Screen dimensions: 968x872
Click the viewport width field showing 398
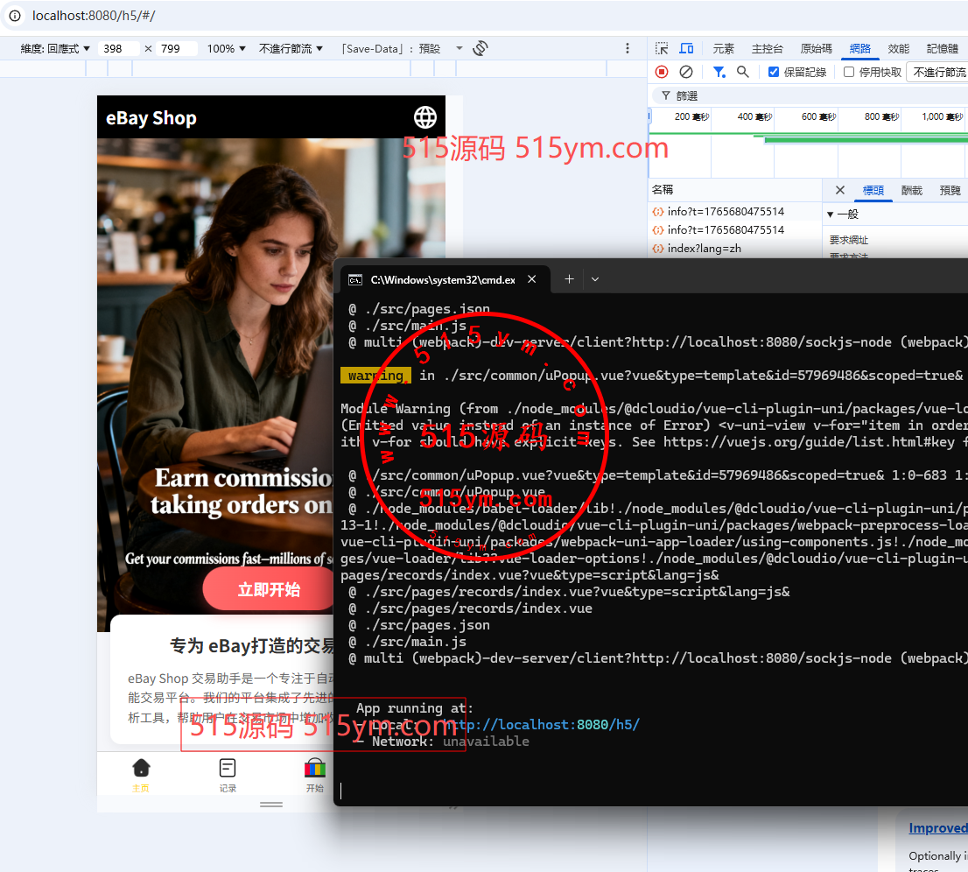[118, 49]
